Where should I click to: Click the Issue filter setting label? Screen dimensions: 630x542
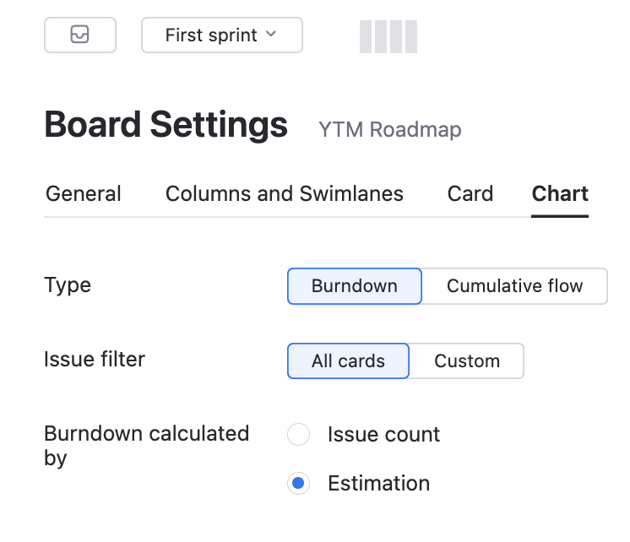95,360
